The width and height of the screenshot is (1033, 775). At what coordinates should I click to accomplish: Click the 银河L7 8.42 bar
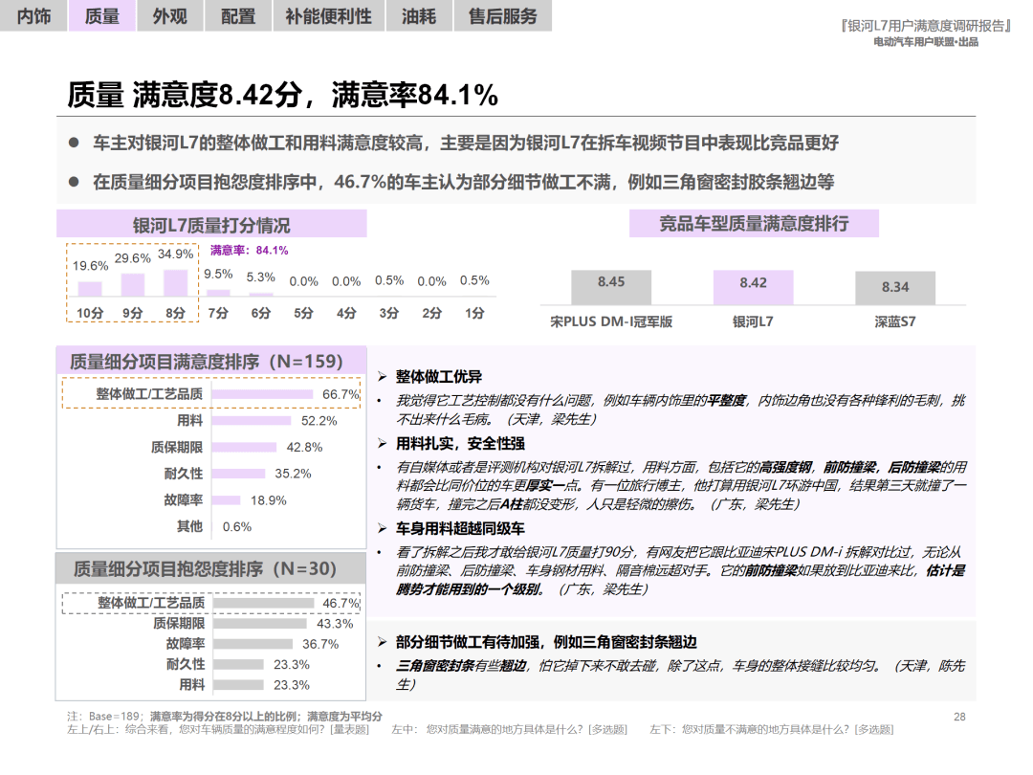pyautogui.click(x=753, y=287)
